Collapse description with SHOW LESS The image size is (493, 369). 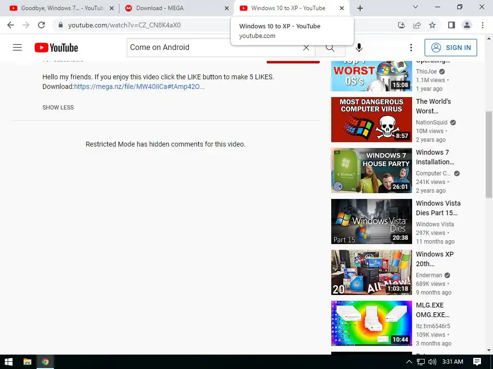coord(58,107)
